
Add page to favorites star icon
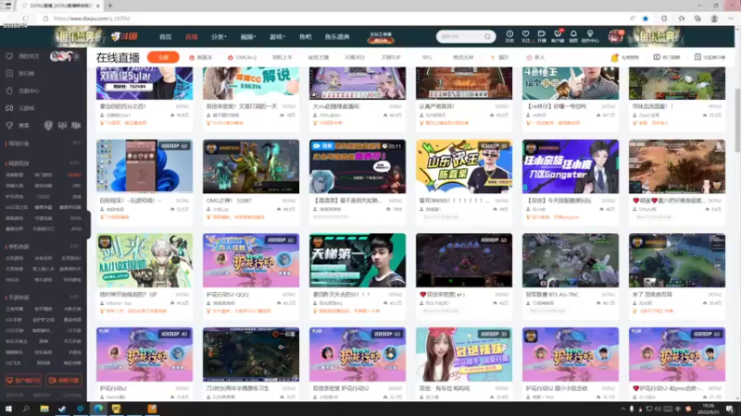(x=646, y=18)
